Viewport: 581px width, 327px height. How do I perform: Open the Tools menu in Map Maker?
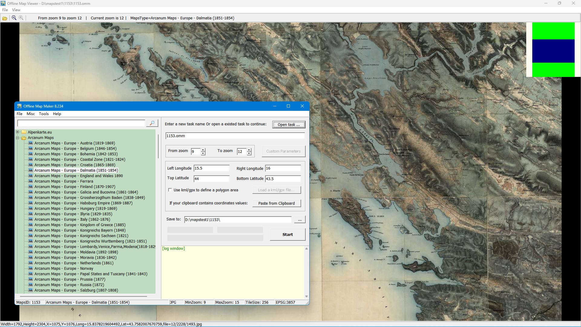[44, 114]
